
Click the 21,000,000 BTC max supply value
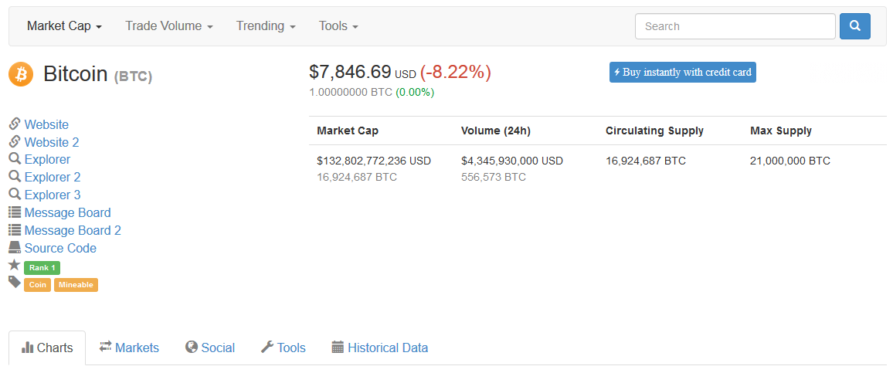(790, 161)
